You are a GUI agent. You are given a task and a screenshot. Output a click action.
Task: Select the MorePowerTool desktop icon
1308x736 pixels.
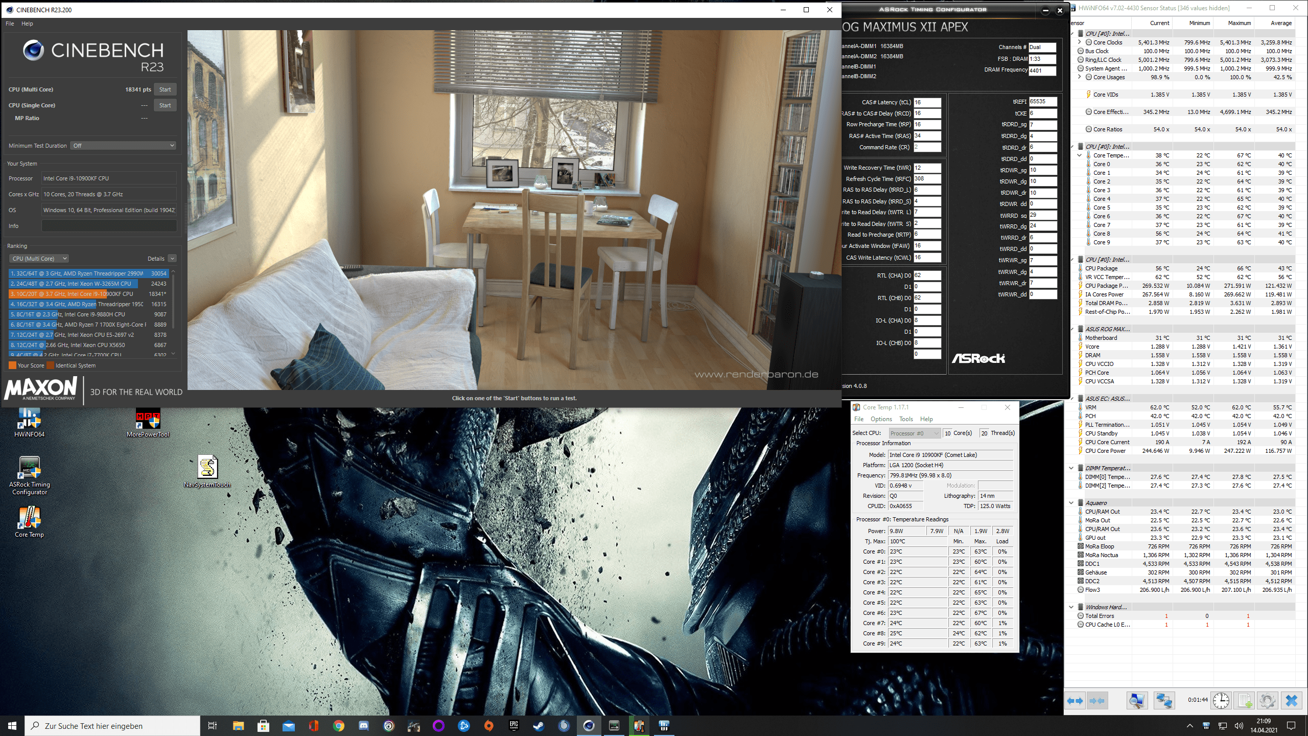148,423
